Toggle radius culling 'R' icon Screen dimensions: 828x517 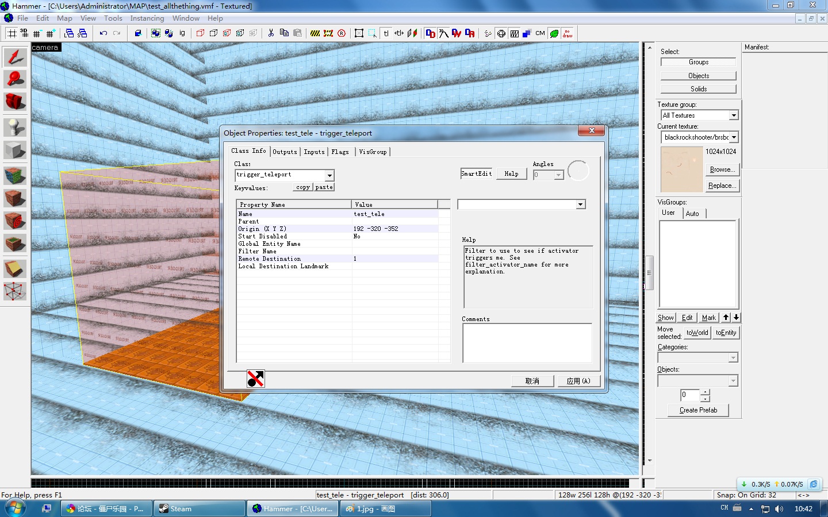coord(342,33)
